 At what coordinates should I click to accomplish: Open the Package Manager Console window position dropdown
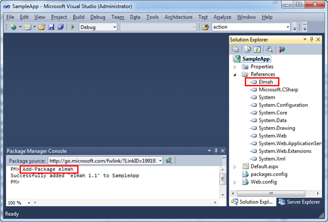click(209, 151)
